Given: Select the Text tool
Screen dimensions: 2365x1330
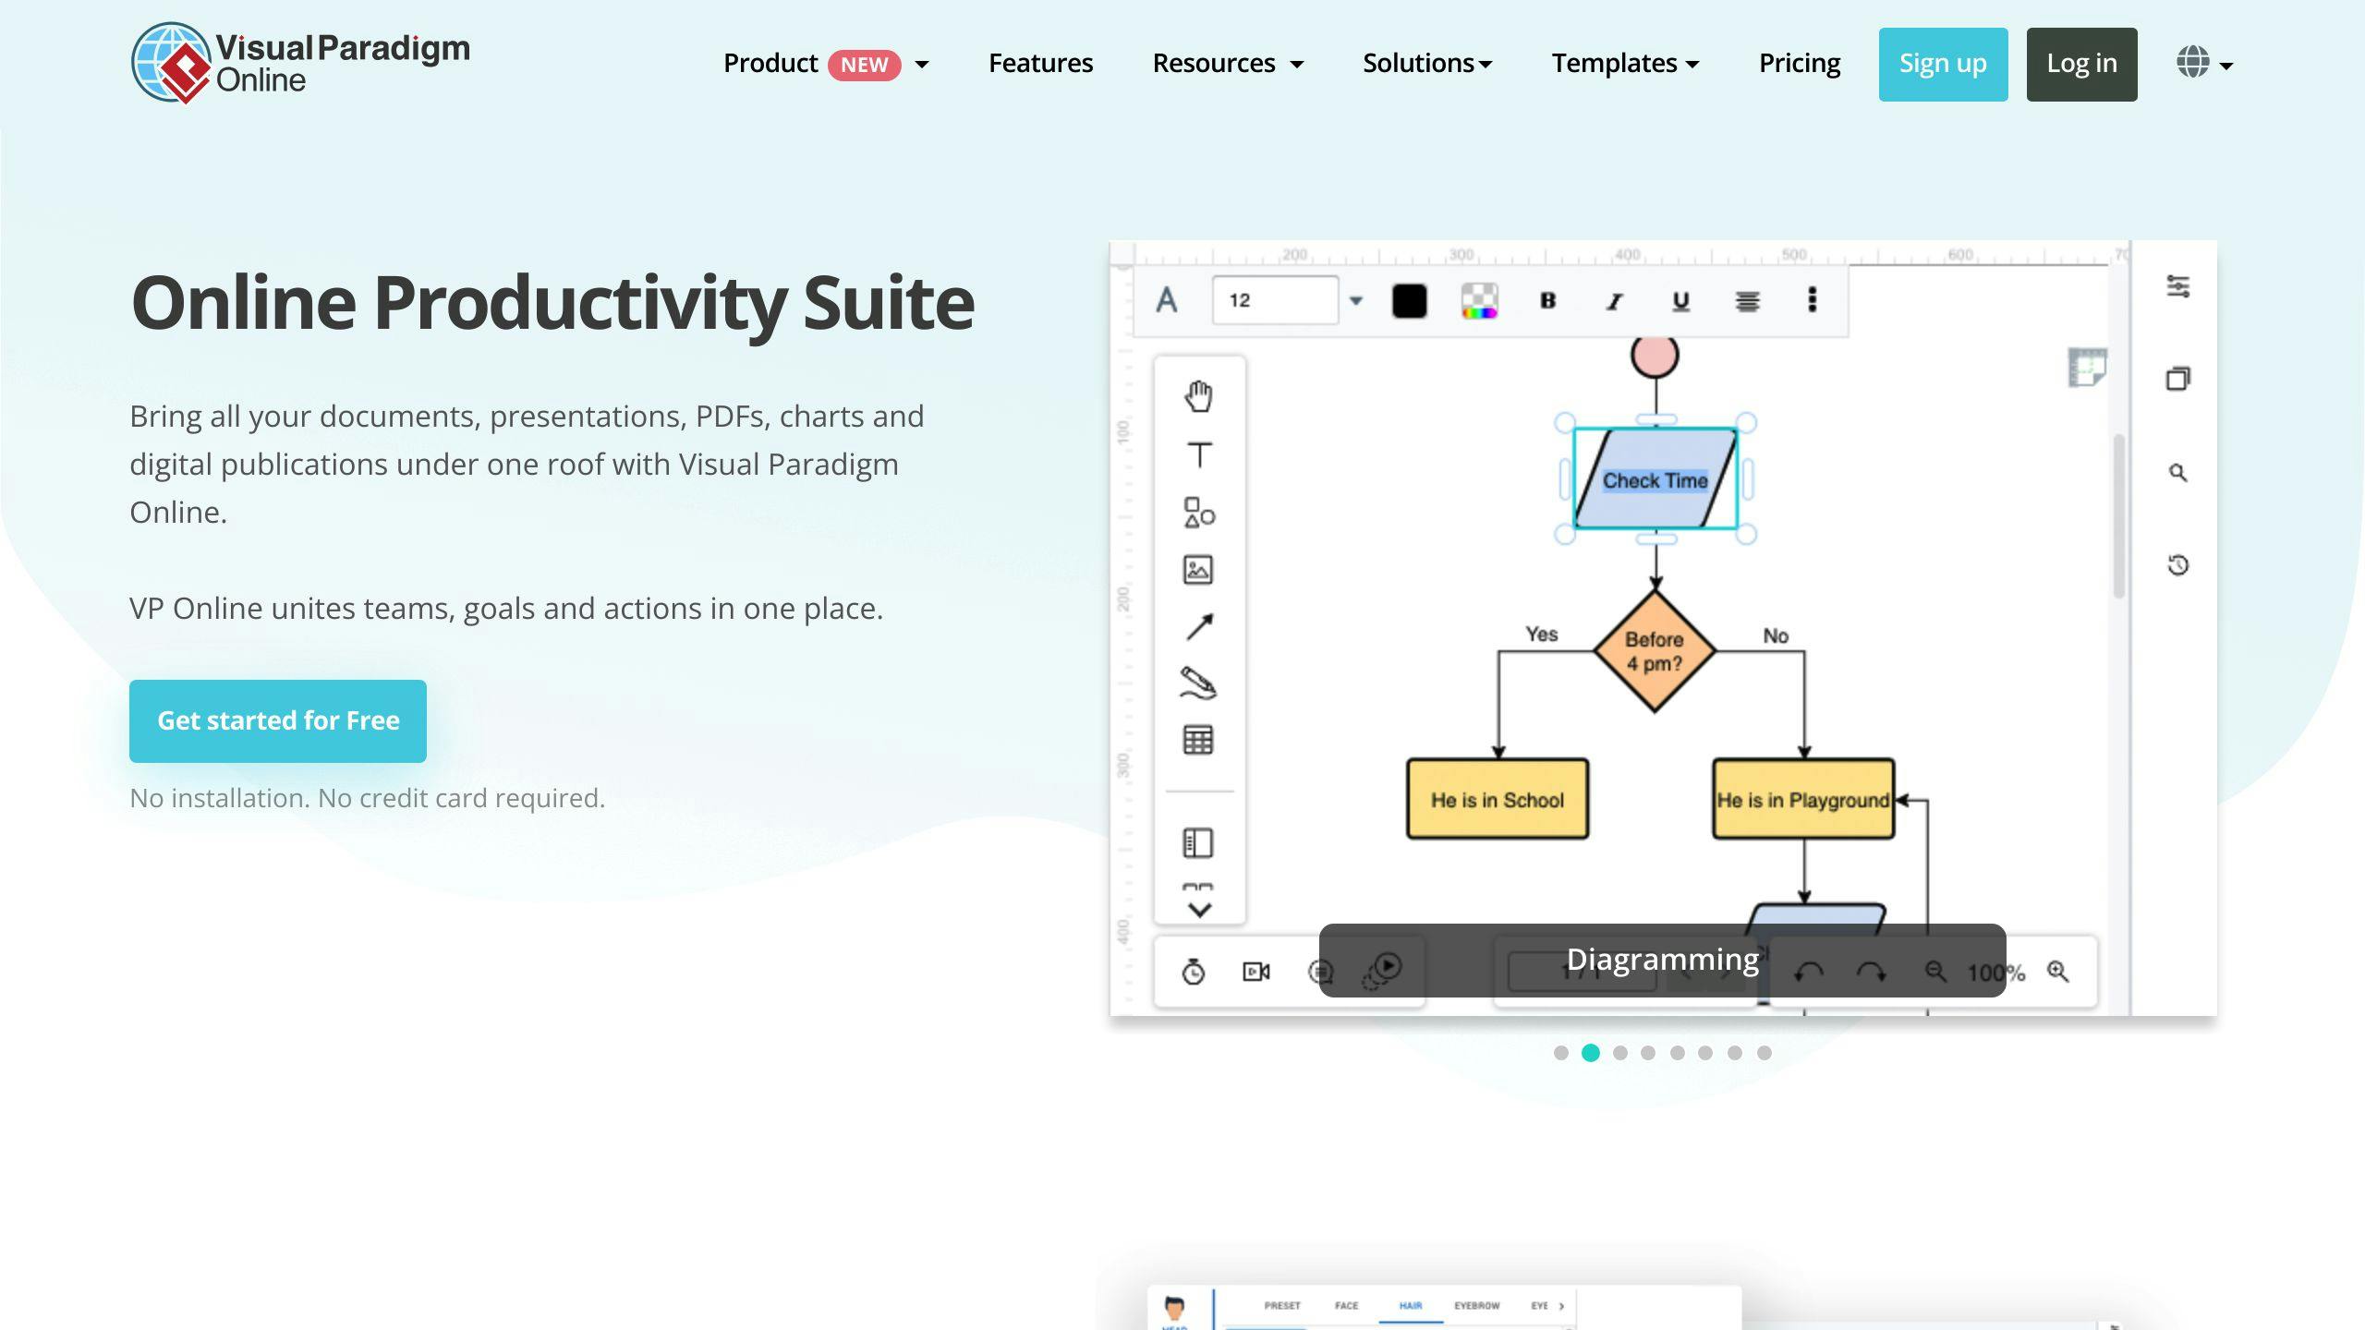Looking at the screenshot, I should pos(1199,453).
